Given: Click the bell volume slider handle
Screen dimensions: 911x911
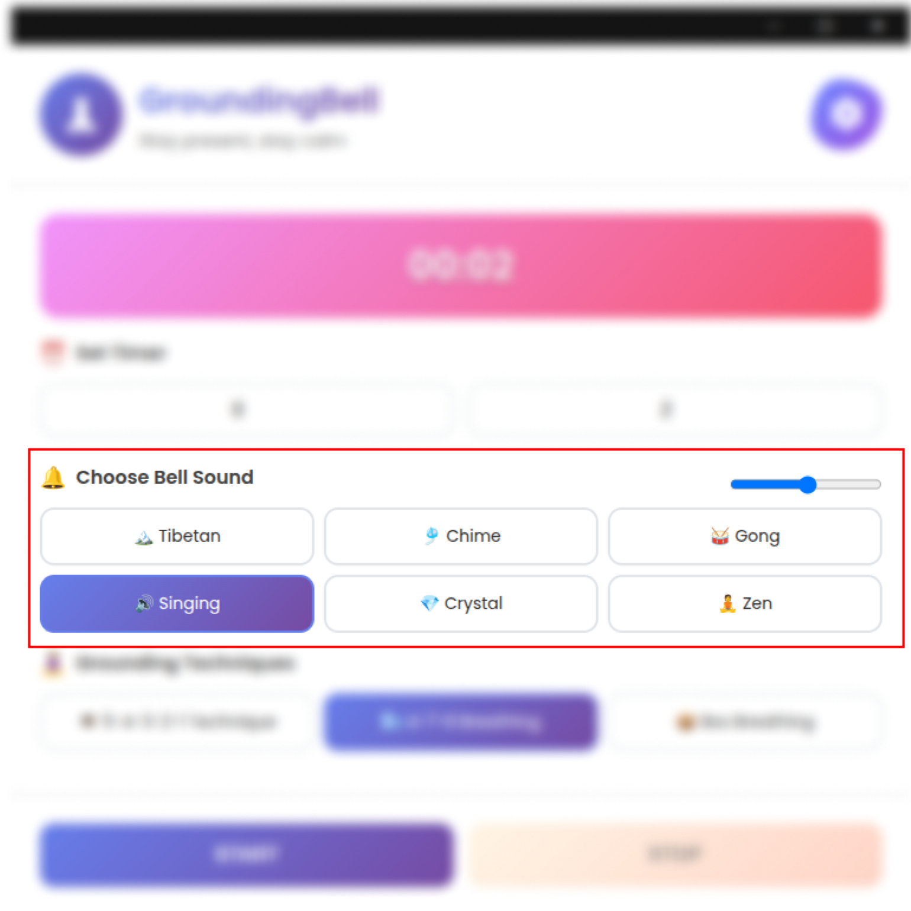Looking at the screenshot, I should point(807,484).
